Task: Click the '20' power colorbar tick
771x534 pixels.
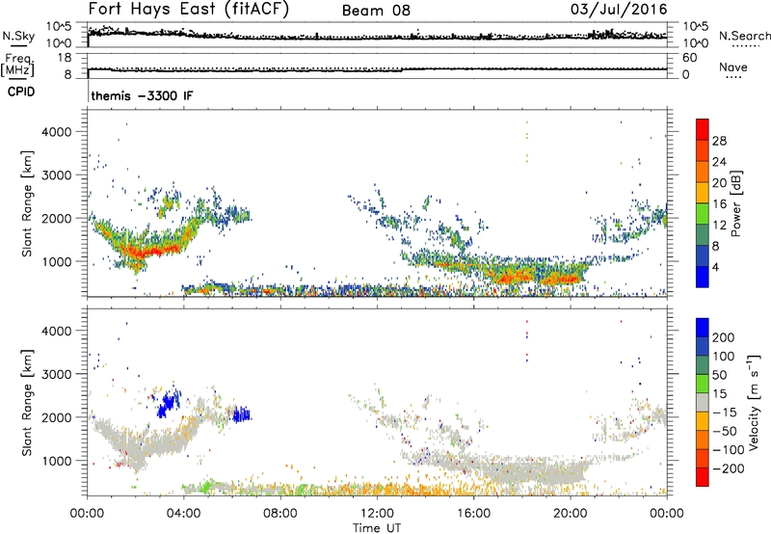Action: (x=719, y=183)
